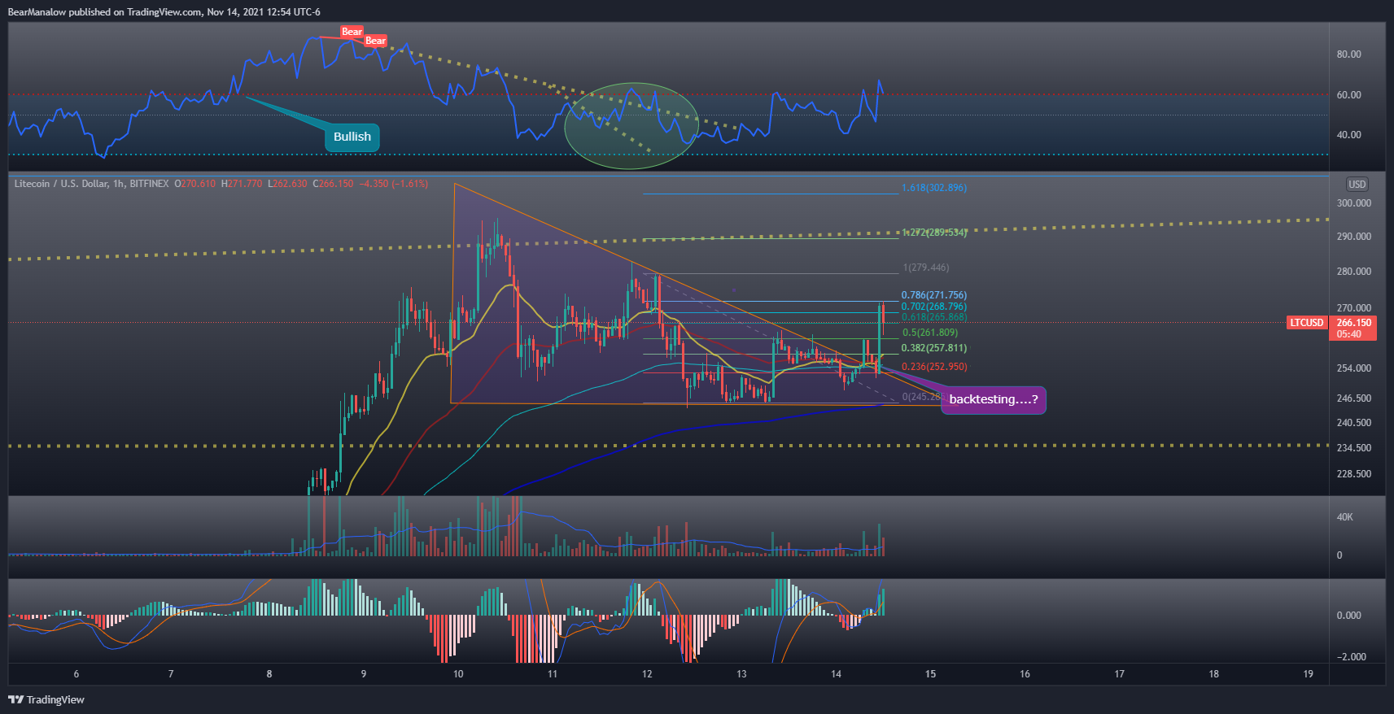Image resolution: width=1394 pixels, height=714 pixels.
Task: Click the 0.236(252.950) Fibonacci label
Action: click(934, 367)
